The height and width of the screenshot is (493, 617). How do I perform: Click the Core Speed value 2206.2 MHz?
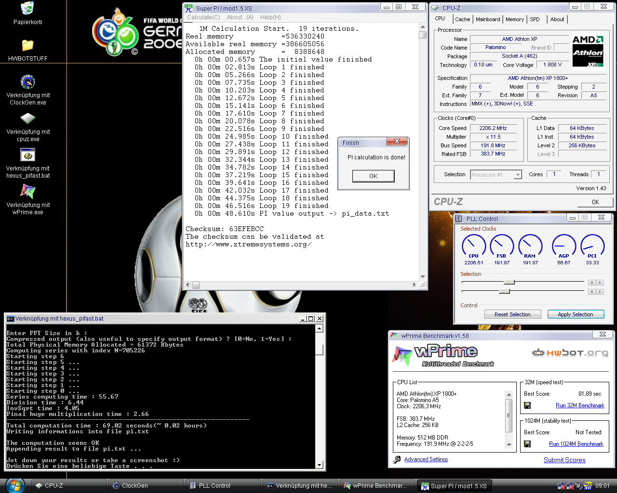493,129
